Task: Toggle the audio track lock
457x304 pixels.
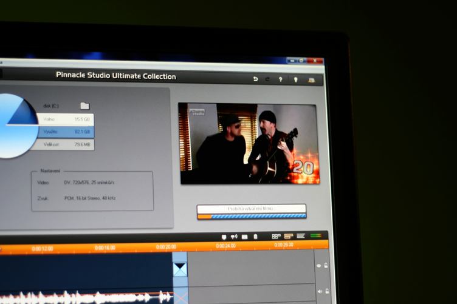Action: (327, 291)
